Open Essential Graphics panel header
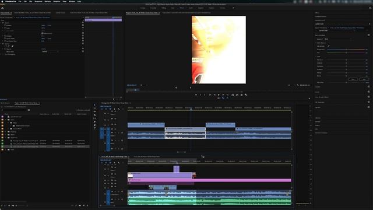Viewport: 373px width, 210px height. tap(321, 17)
